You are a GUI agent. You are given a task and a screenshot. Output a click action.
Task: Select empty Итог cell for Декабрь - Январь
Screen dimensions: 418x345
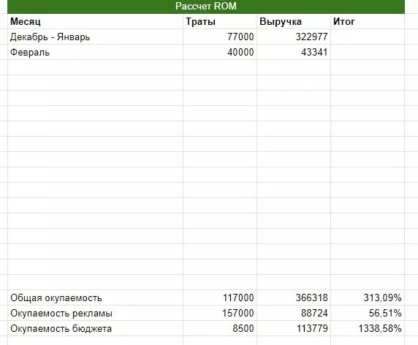[x=368, y=37]
